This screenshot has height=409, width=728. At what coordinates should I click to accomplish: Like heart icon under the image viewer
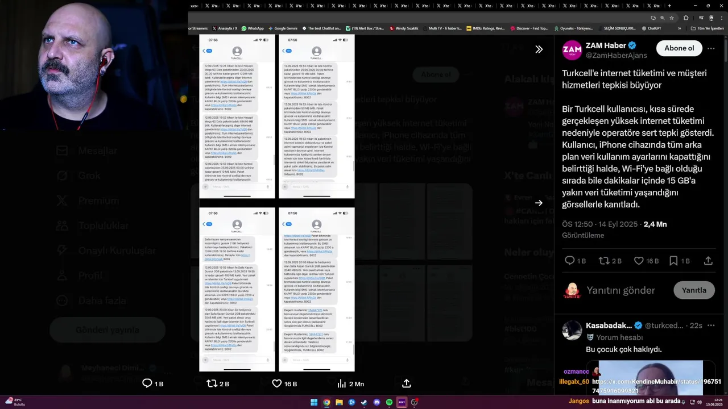pyautogui.click(x=284, y=383)
